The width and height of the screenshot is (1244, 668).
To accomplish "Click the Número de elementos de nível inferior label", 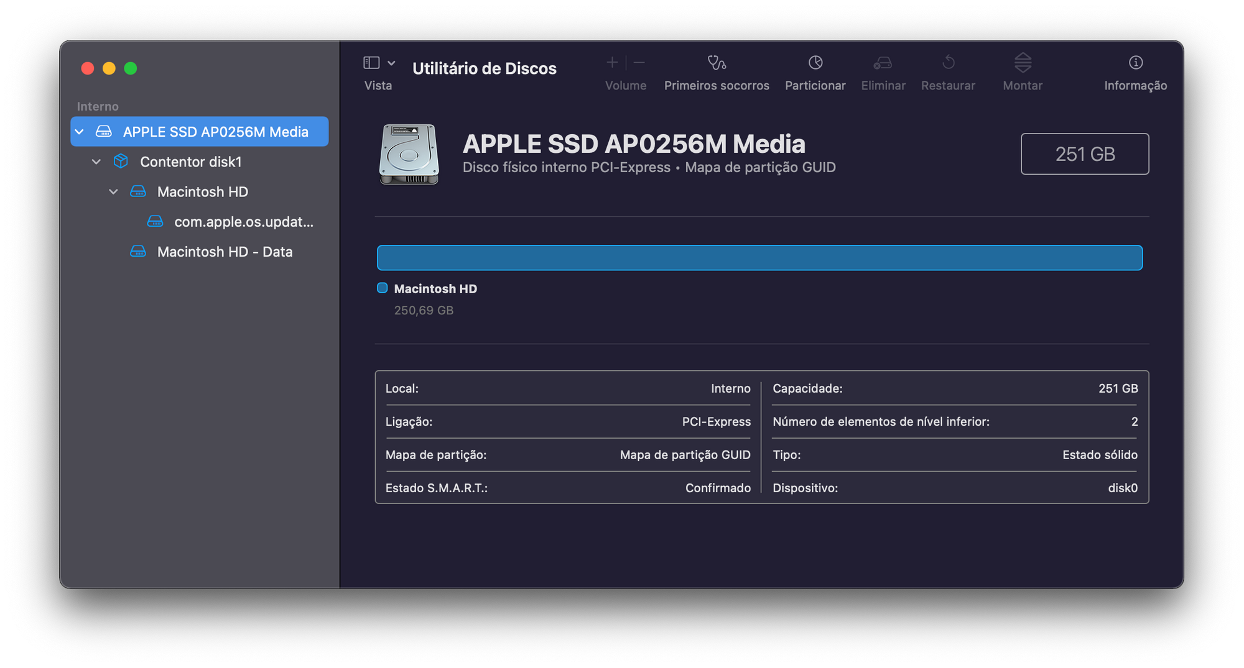I will tap(881, 422).
